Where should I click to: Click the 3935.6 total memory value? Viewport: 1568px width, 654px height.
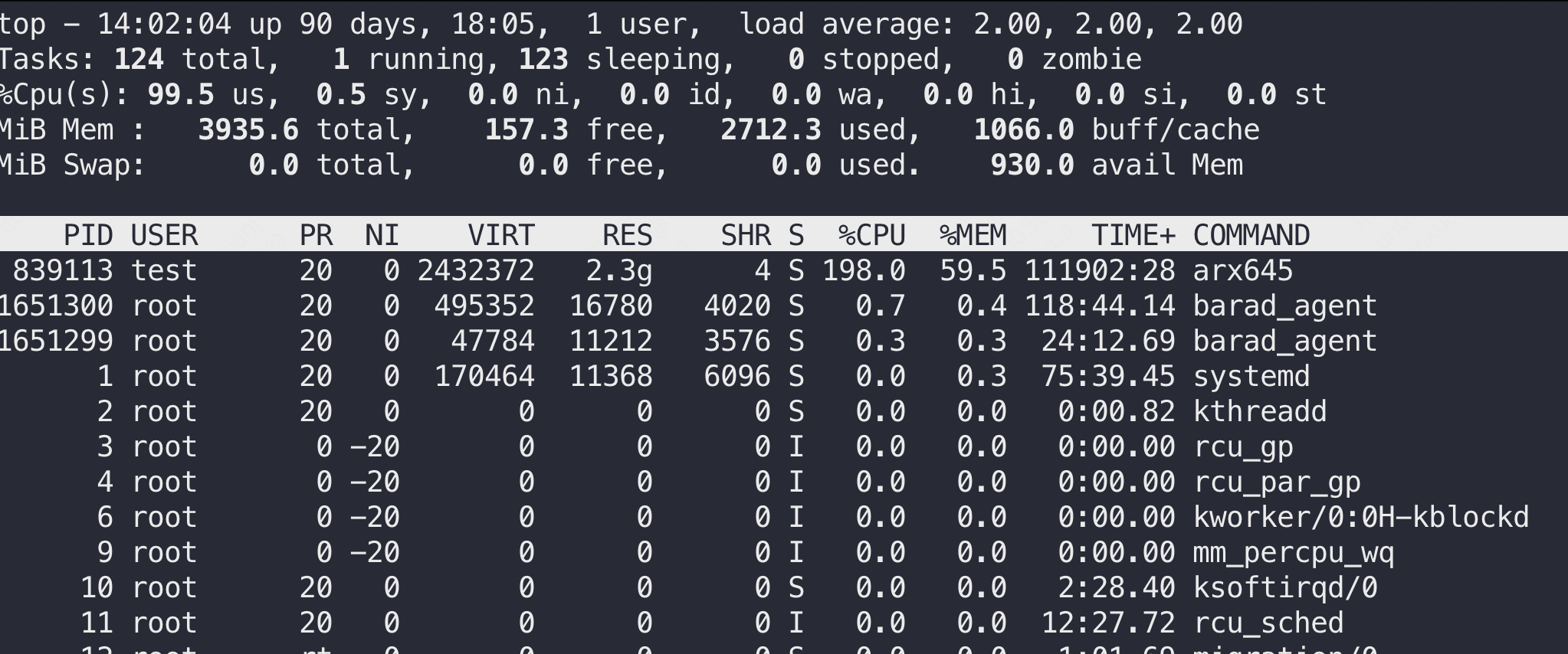pos(248,129)
